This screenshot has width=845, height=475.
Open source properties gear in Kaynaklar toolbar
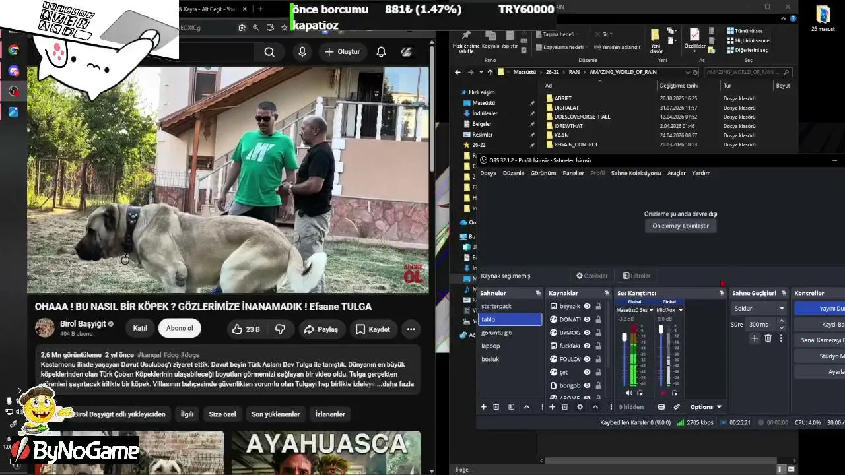click(580, 407)
